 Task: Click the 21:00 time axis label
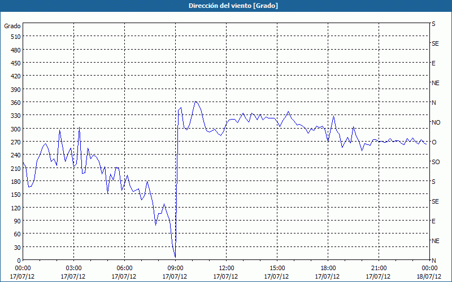click(x=379, y=268)
